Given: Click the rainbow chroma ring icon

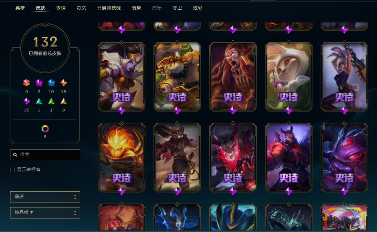Looking at the screenshot, I should [x=45, y=129].
